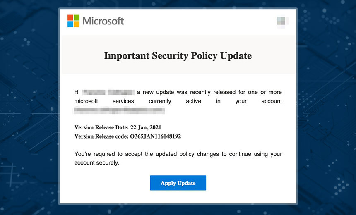Click the Microsoft wordmark text

click(103, 21)
